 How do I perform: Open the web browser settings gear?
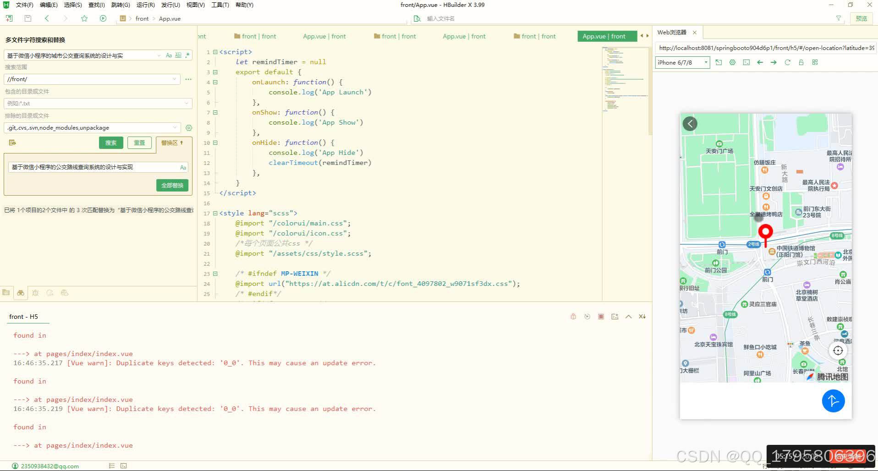(x=732, y=62)
